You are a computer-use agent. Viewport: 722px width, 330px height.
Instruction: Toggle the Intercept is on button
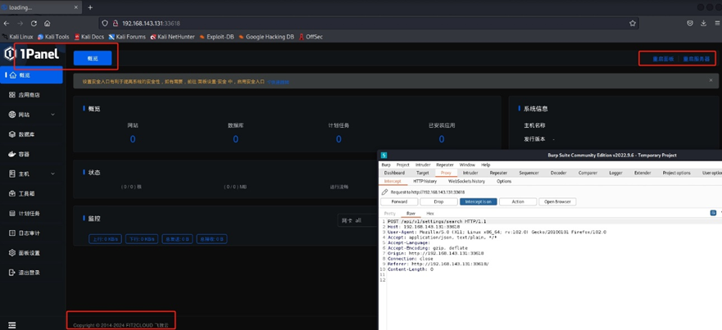pyautogui.click(x=478, y=201)
